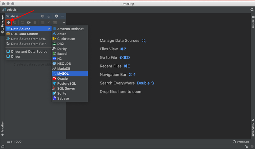
Task: Click the PostgreSQL elephant icon
Action: 54,83
